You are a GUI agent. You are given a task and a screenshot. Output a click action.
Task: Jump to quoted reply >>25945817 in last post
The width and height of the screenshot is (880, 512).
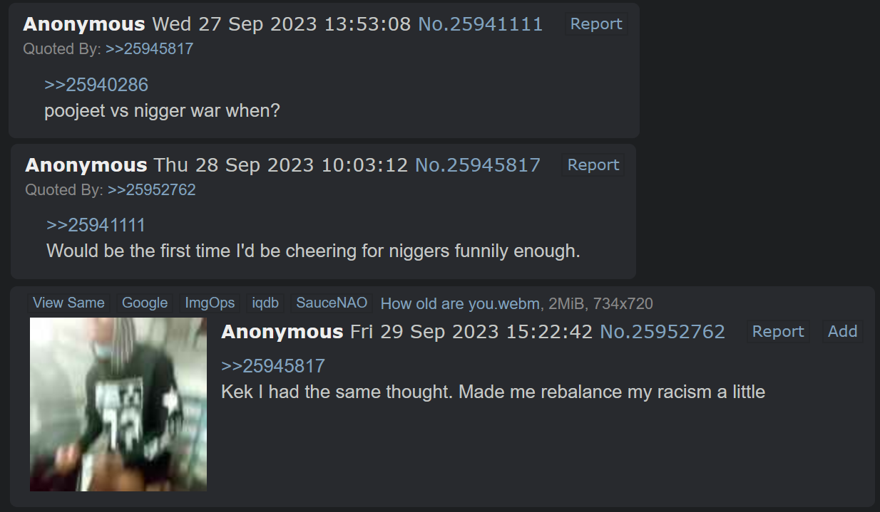tap(273, 366)
